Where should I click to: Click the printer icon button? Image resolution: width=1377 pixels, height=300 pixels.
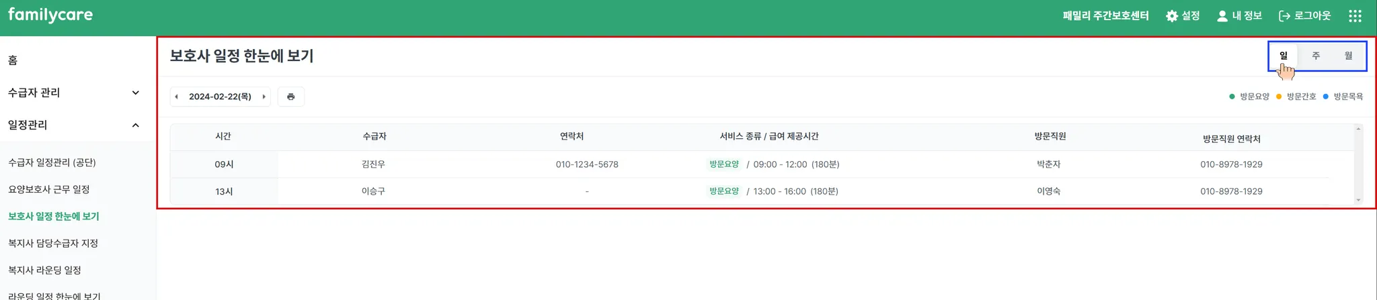pos(290,97)
